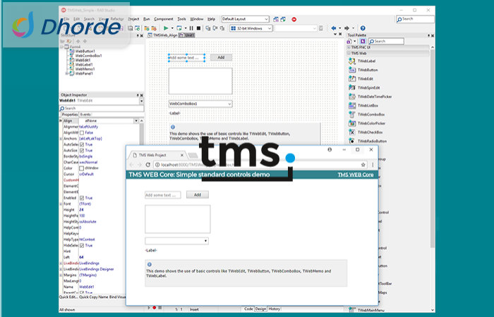Select TWebRadioButton in the Tool Palette
494x317 pixels.
point(368,141)
